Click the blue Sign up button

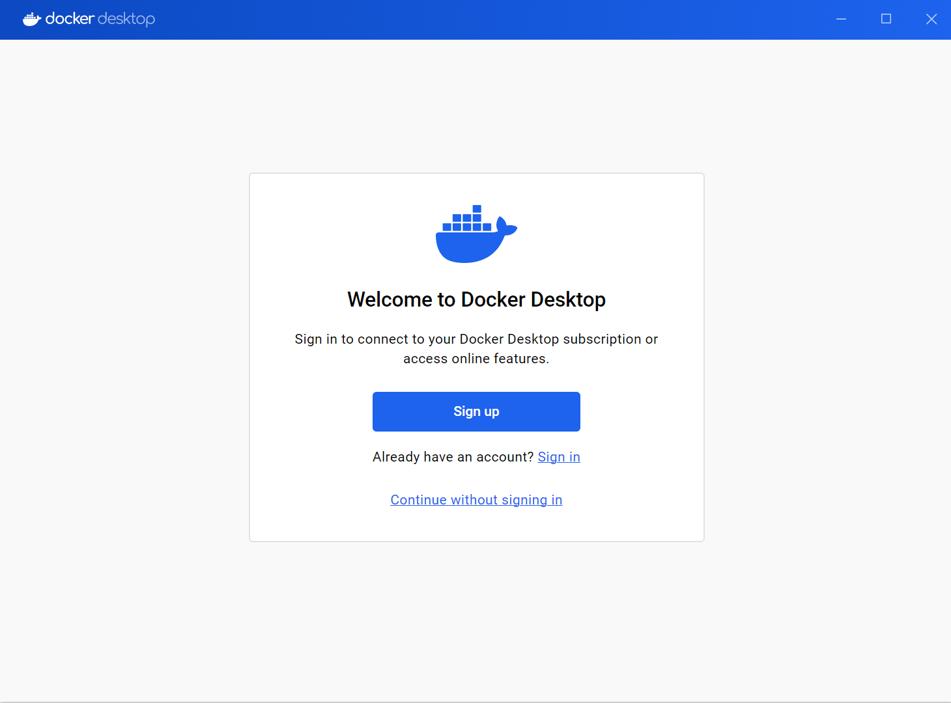(x=476, y=411)
